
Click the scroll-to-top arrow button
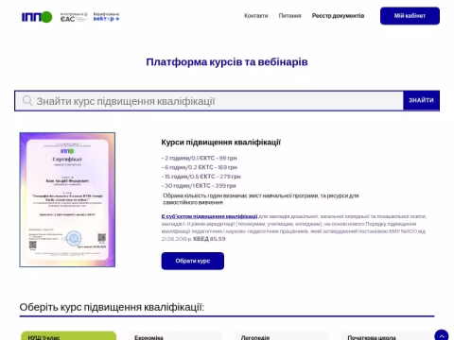(x=442, y=335)
